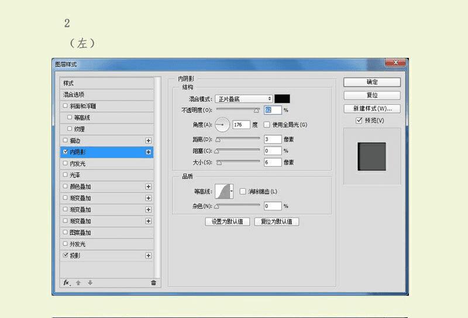This screenshot has height=318, width=468.
Task: Toggle the 消除锯齿 checkbox
Action: pyautogui.click(x=243, y=192)
